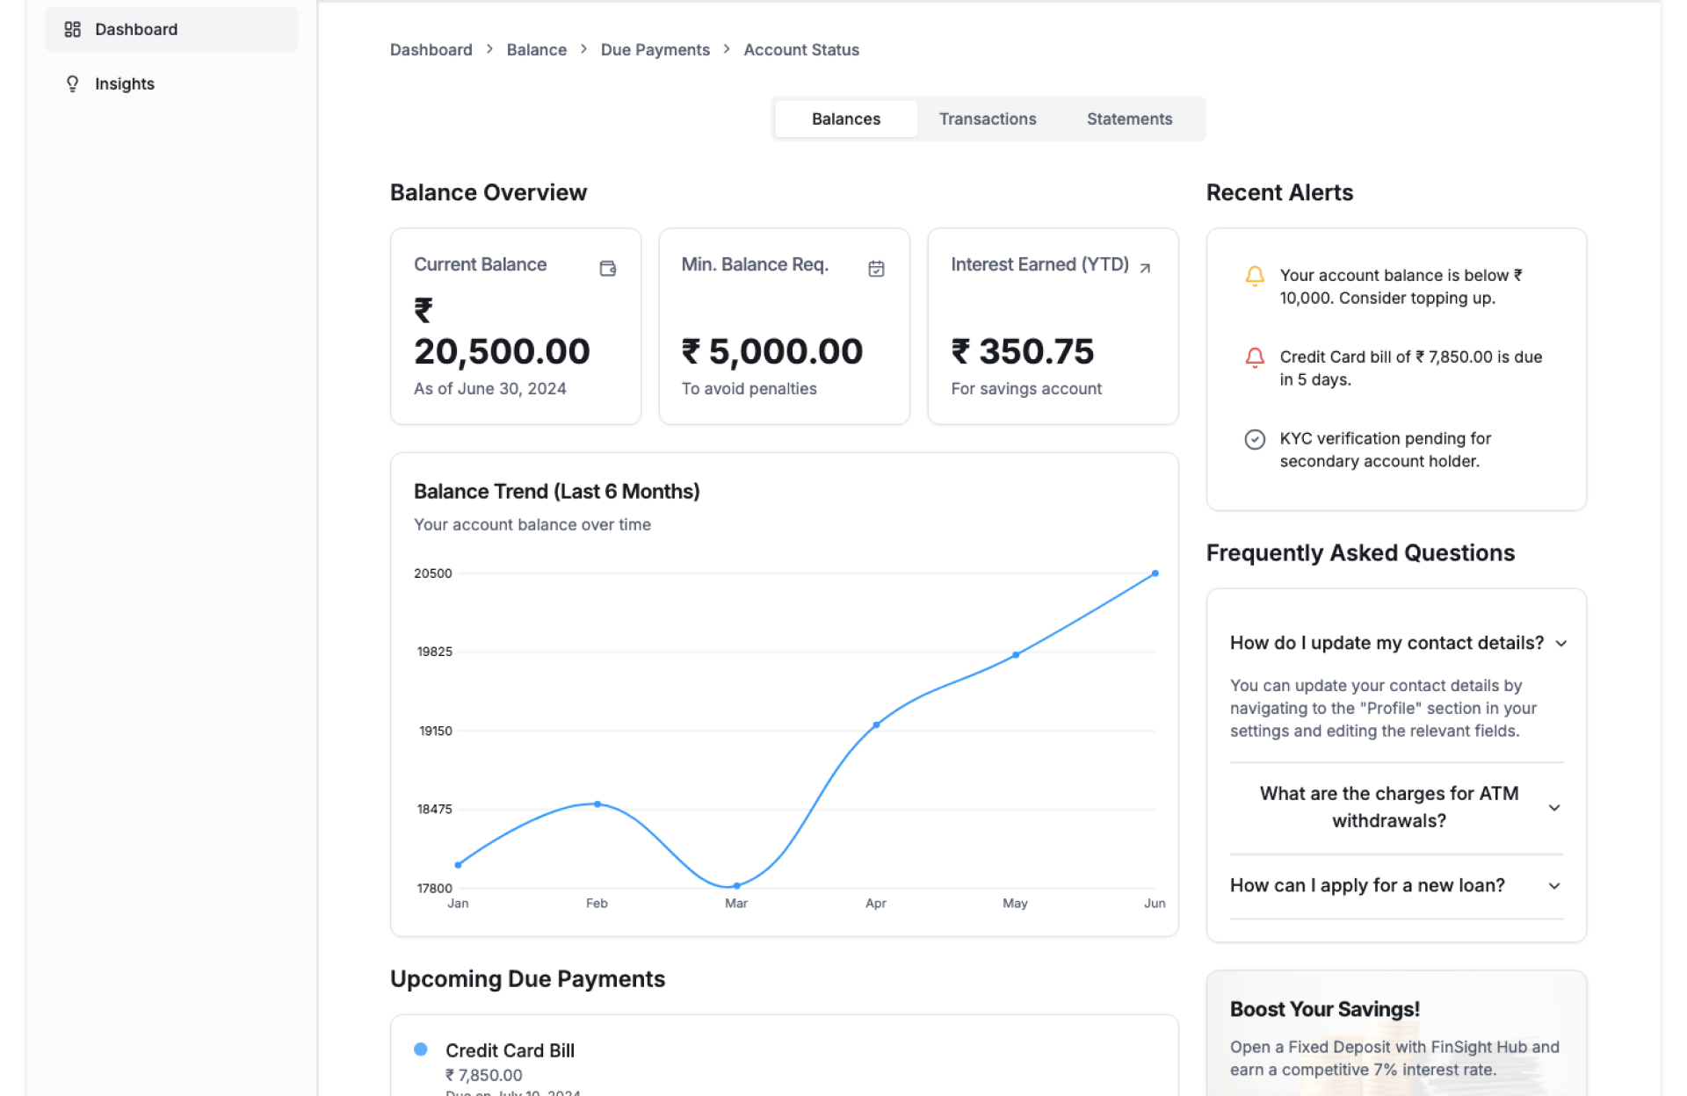Click the KYC verification check circle icon
The width and height of the screenshot is (1687, 1096).
click(1255, 439)
